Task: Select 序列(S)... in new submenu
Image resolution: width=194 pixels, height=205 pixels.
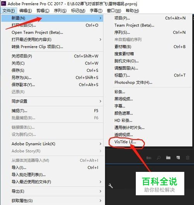Action: tap(148, 32)
